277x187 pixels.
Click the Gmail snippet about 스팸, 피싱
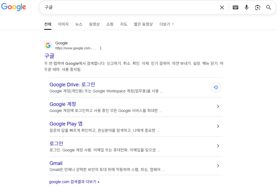pos(107,170)
